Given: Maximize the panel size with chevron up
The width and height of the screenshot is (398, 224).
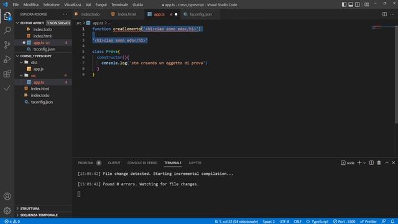Looking at the screenshot, I should (x=387, y=163).
